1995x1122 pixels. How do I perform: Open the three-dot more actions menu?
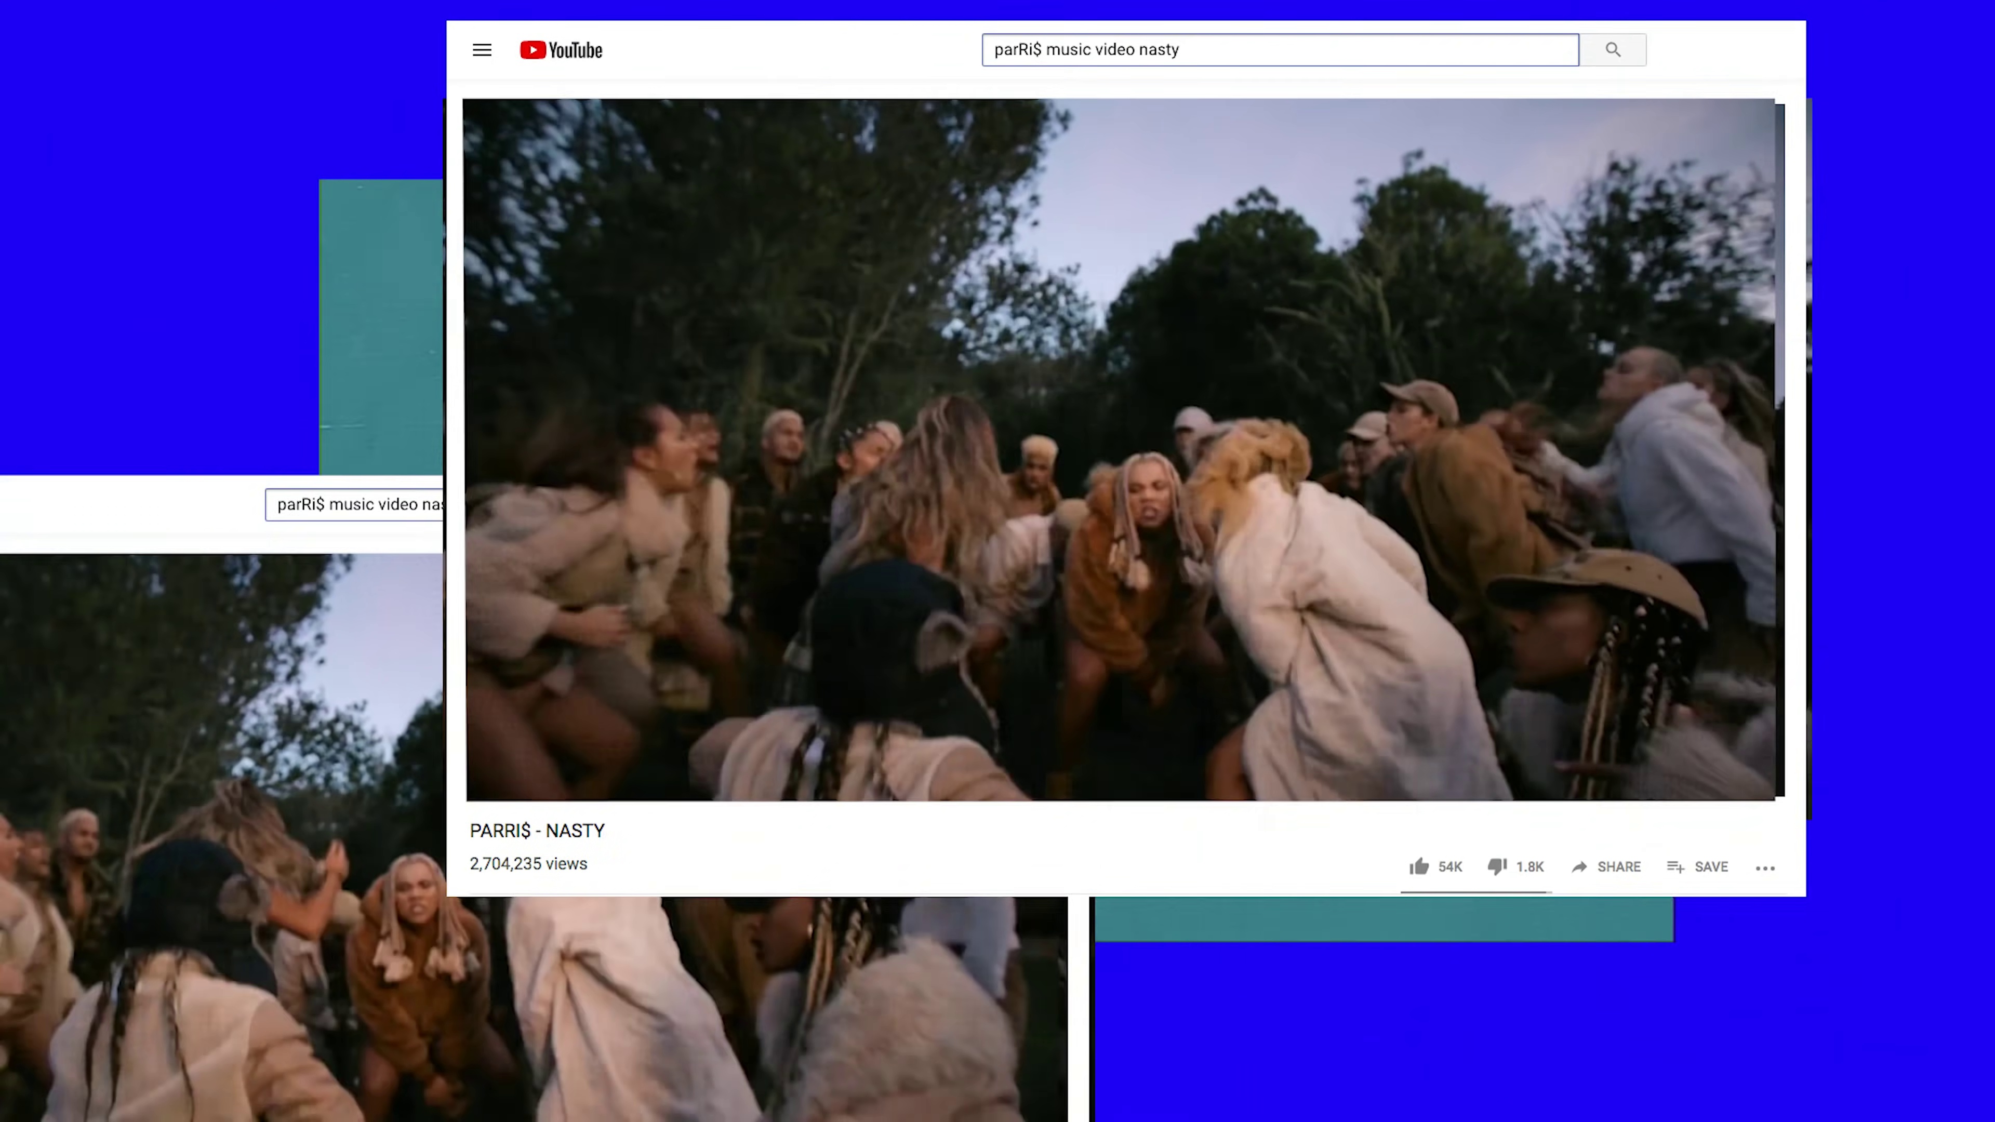pyautogui.click(x=1765, y=868)
